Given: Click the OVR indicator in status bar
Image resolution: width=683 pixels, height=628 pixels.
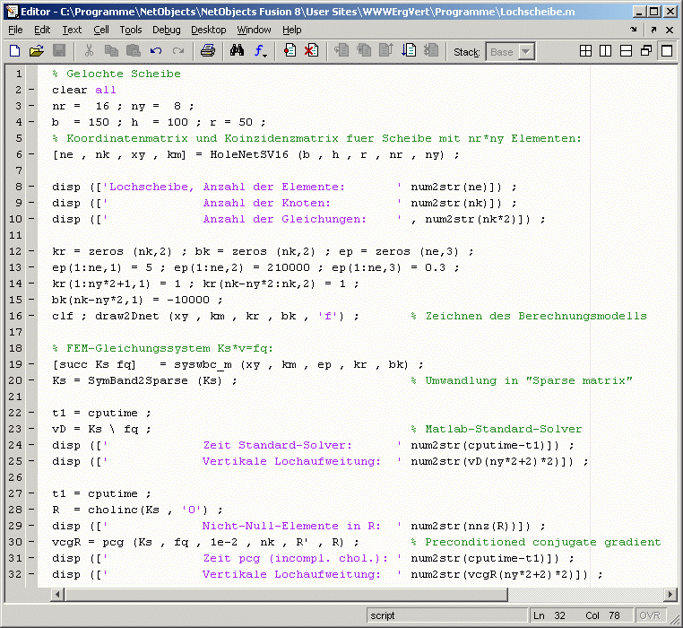Looking at the screenshot, I should point(651,615).
